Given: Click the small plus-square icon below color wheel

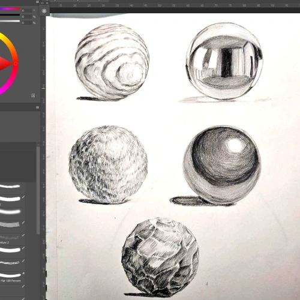Looking at the screenshot, I should coord(33,95).
